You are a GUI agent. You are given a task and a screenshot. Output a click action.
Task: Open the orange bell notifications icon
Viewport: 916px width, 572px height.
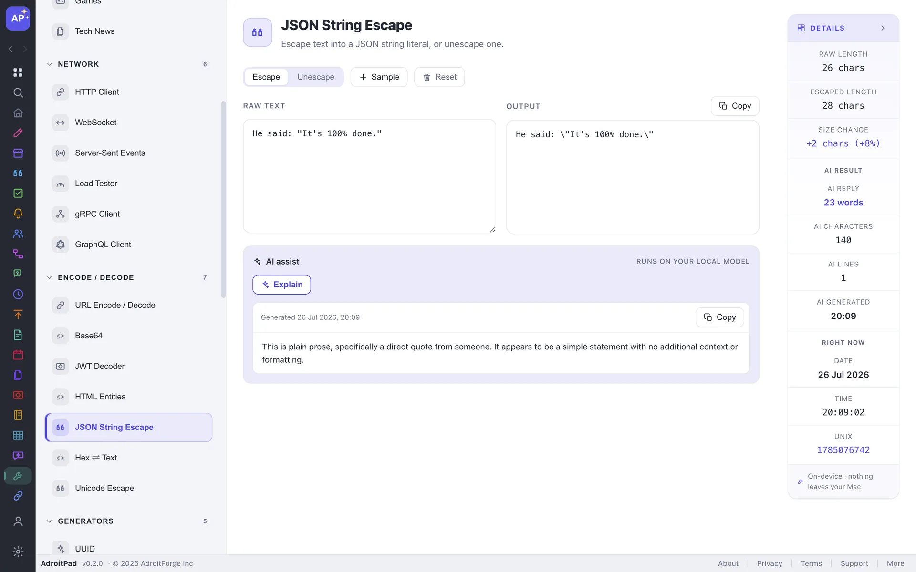point(18,214)
